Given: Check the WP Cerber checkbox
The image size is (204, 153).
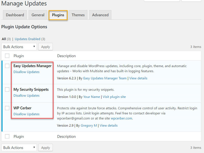Looking at the screenshot, I should click(x=7, y=108).
